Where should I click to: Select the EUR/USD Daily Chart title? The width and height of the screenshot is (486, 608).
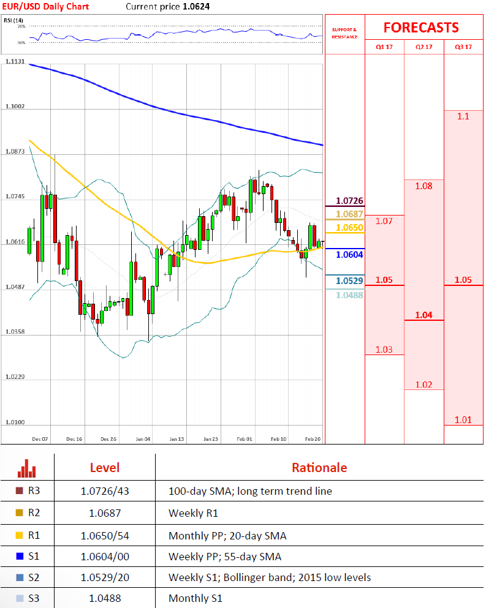pos(45,7)
